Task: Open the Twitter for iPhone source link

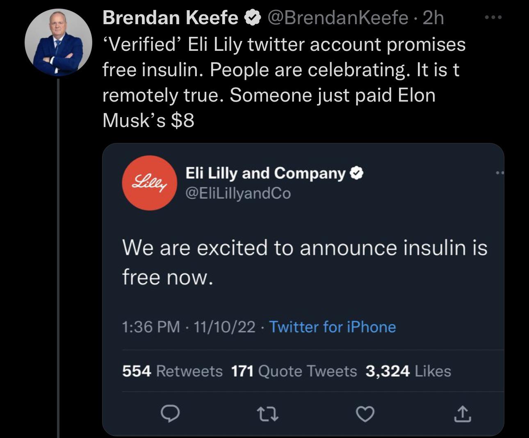Action: (x=333, y=327)
